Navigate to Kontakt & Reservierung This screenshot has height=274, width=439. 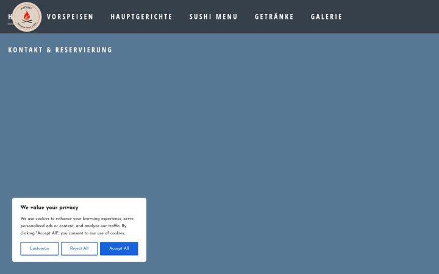coord(60,50)
